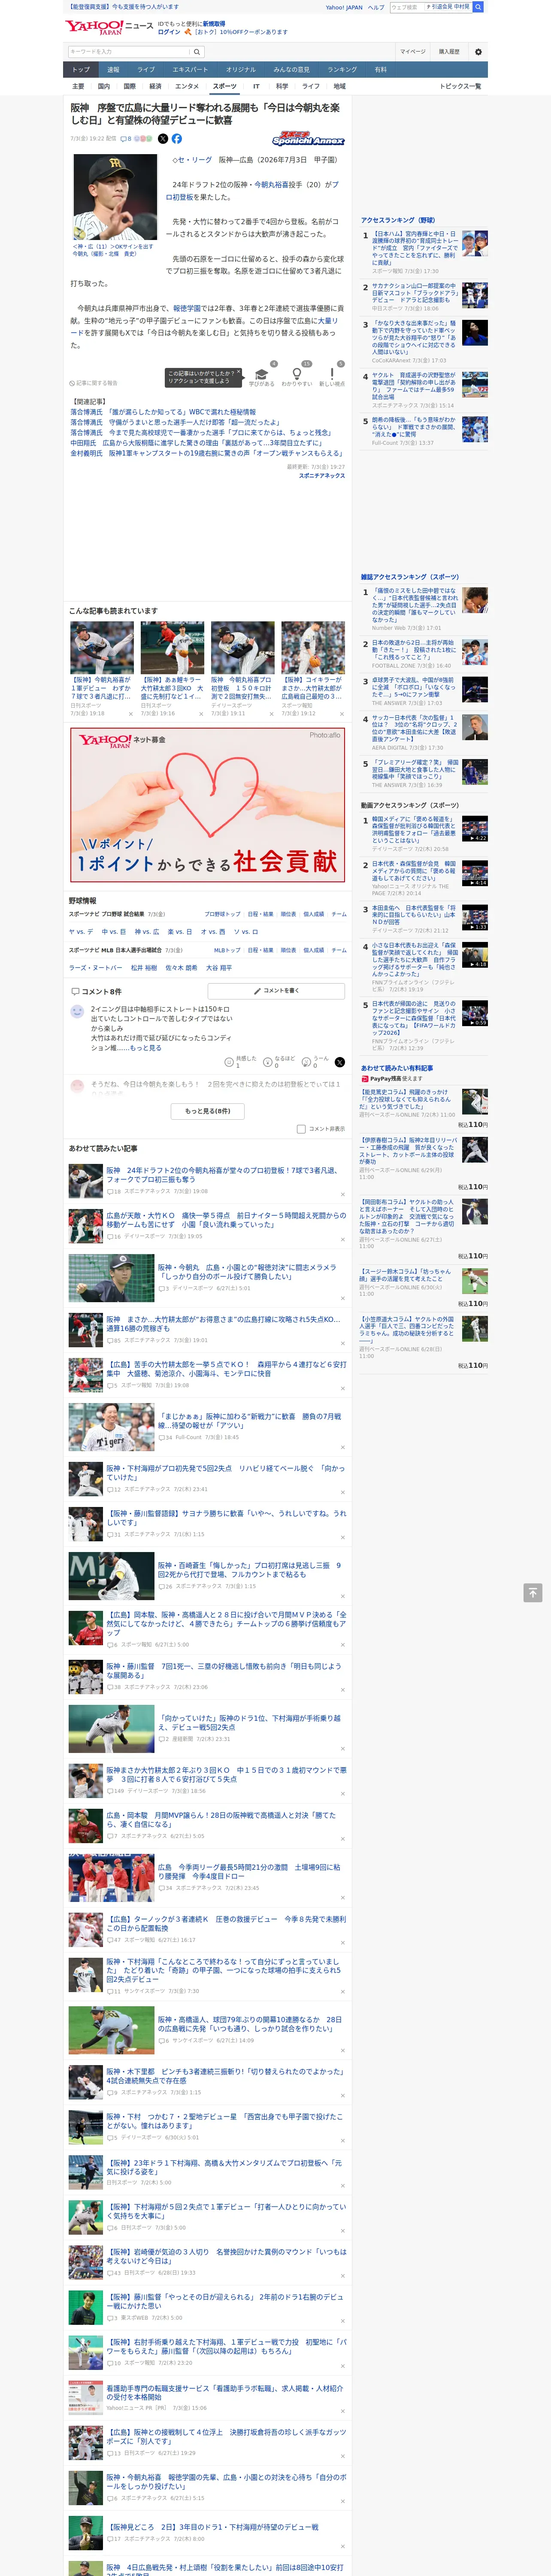Select the ライブ main navigation tab
Viewport: 551px width, 2576px height.
146,70
